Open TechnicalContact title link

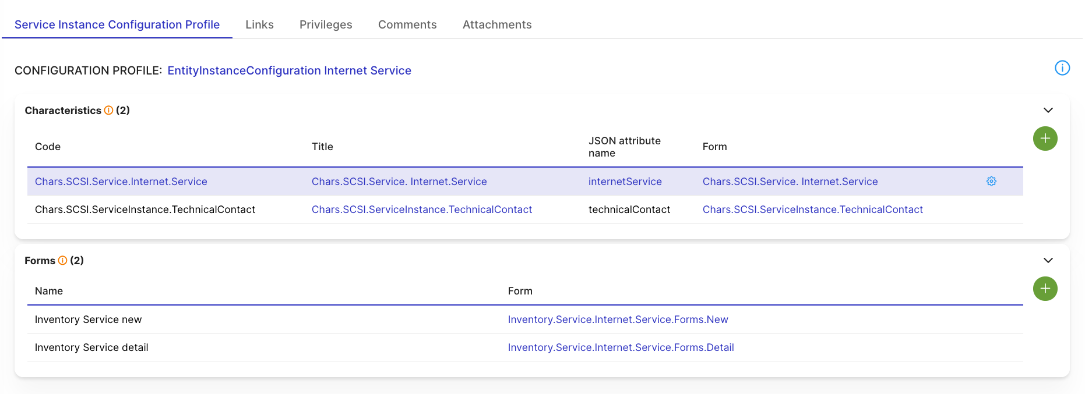[422, 210]
